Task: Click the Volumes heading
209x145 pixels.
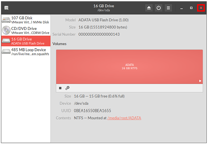Action: pyautogui.click(x=60, y=44)
